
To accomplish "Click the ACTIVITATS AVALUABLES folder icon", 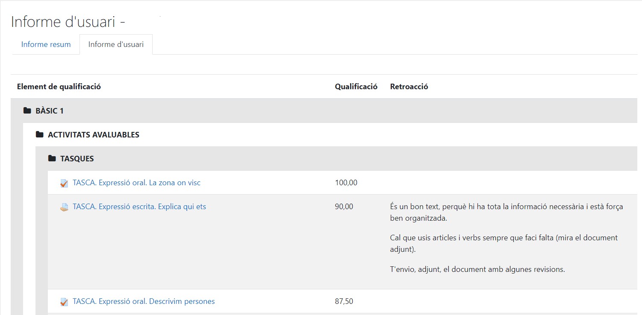I will click(x=40, y=135).
